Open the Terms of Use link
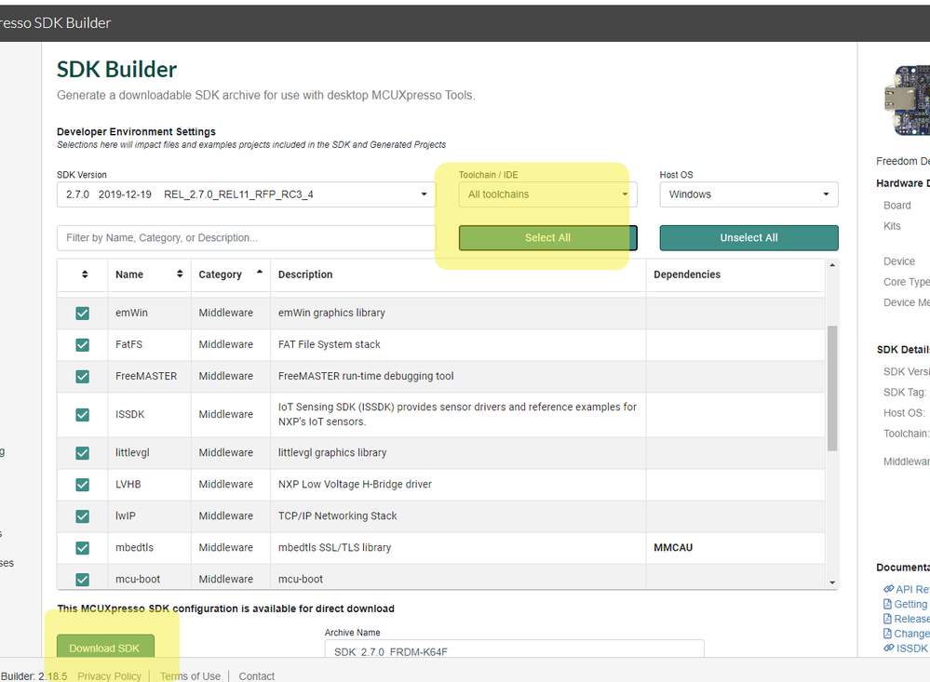 point(190,676)
